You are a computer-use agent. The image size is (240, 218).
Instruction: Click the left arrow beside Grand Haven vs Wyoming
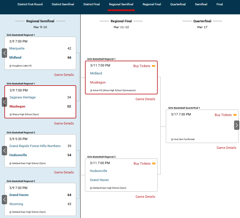click(4, 200)
